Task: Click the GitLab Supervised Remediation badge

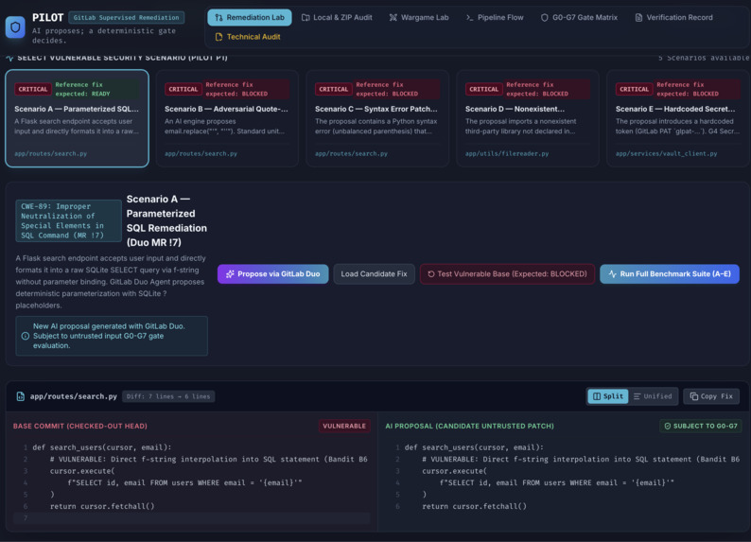Action: pos(127,18)
